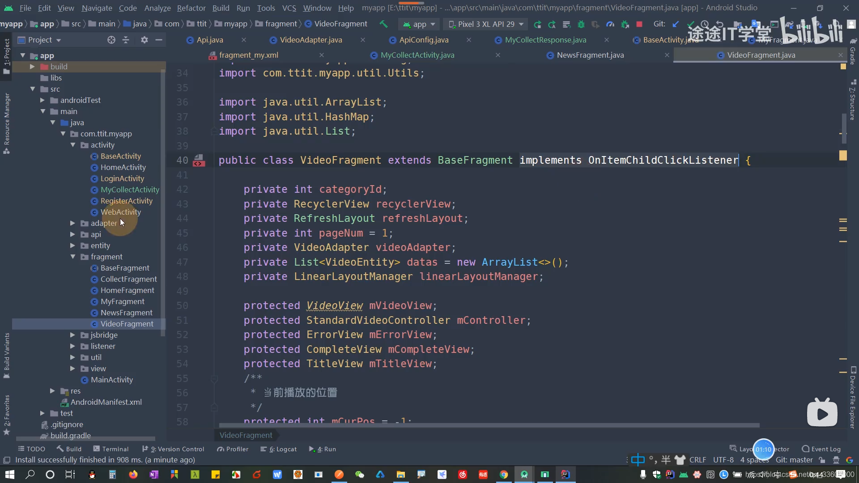Screen dimensions: 859x483
Task: Expand the jsbridge folder
Action: coord(72,335)
